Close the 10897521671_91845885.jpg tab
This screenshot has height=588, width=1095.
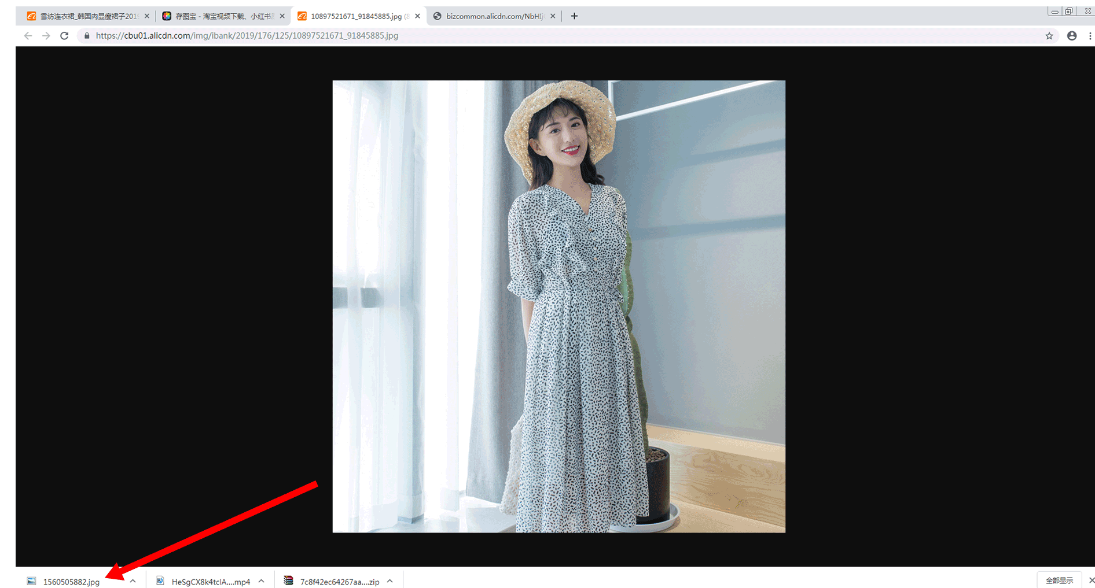point(417,16)
